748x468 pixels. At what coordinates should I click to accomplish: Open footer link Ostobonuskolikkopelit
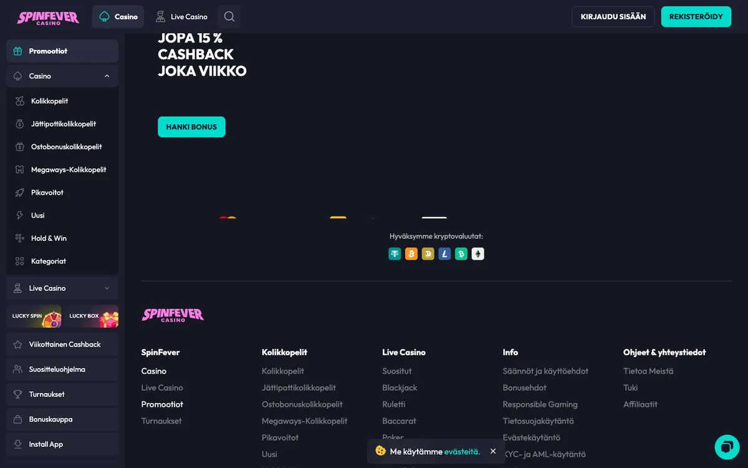tap(302, 404)
